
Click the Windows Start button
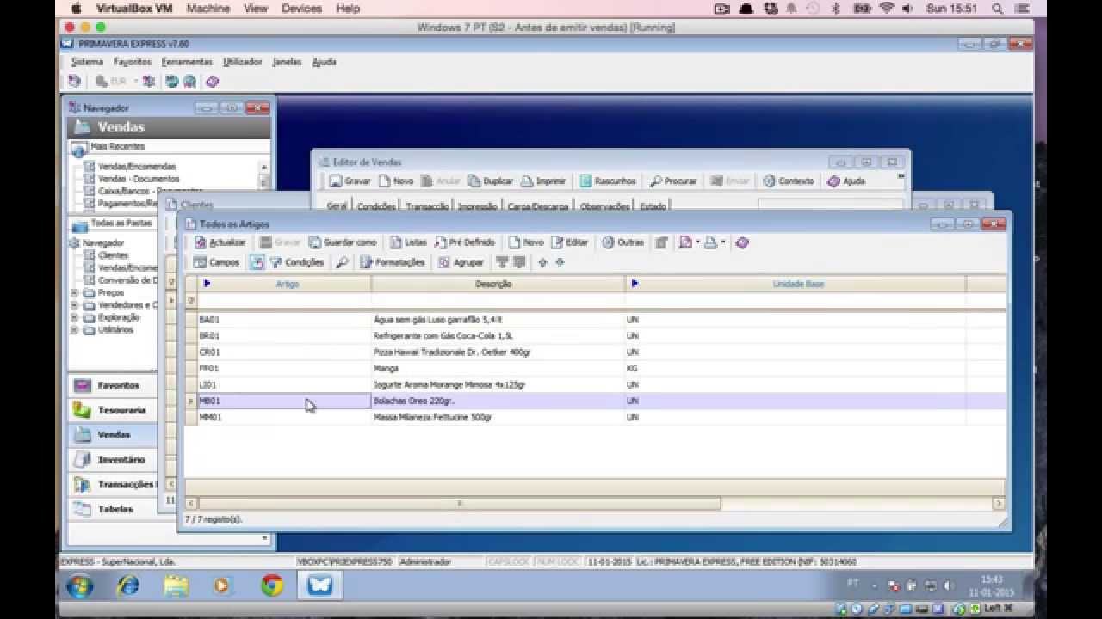[x=79, y=586]
